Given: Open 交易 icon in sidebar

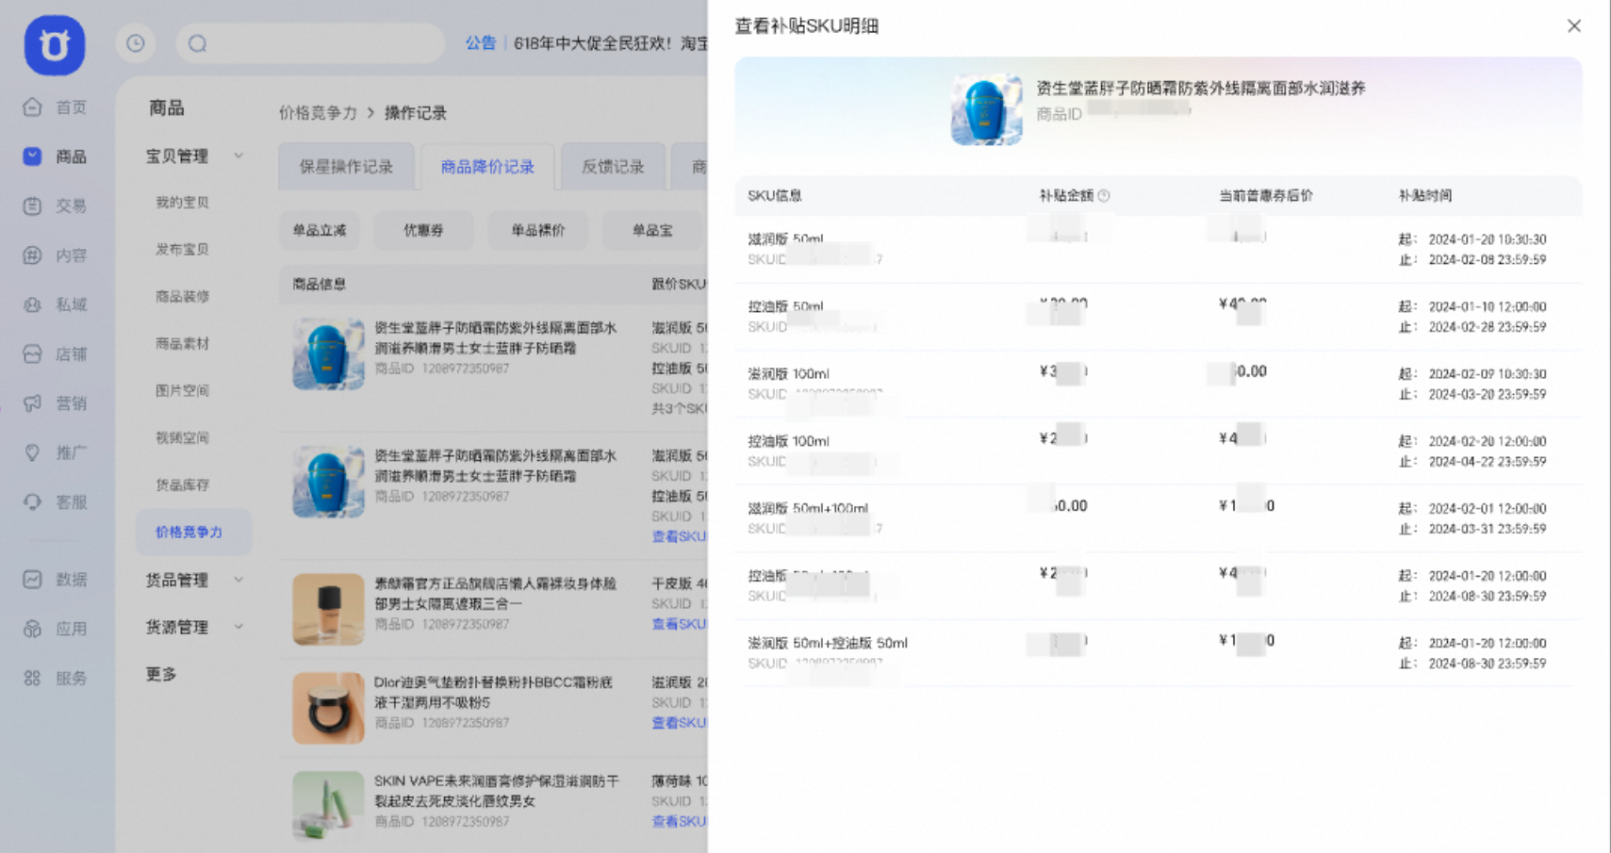Looking at the screenshot, I should [32, 205].
